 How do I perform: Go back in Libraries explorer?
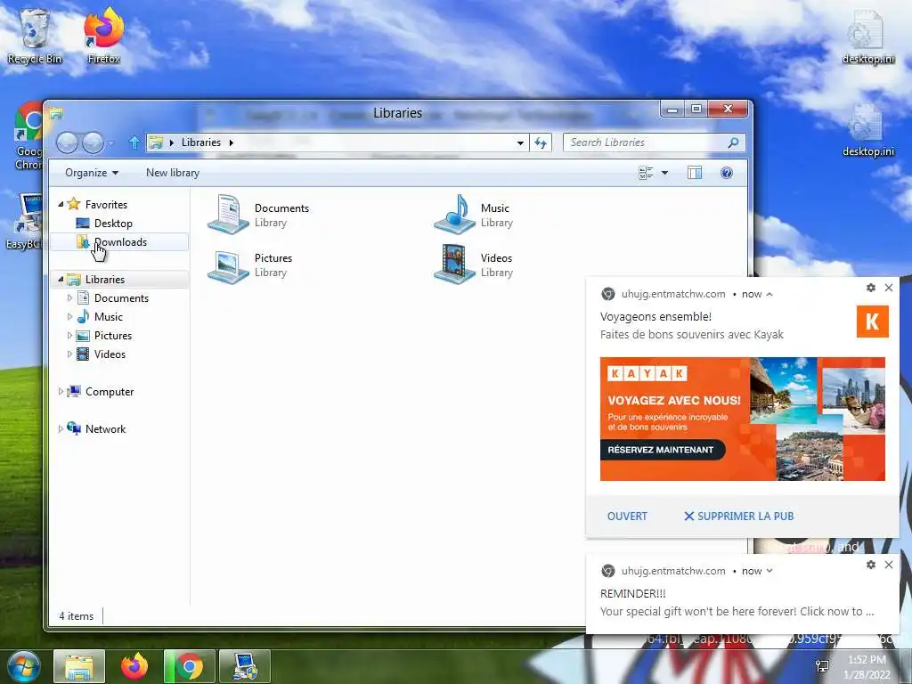(67, 142)
